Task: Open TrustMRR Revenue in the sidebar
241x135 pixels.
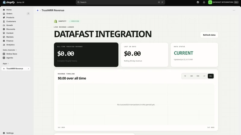Action: tap(16, 69)
